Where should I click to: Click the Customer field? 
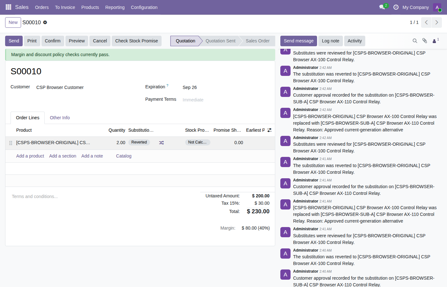pyautogui.click(x=86, y=87)
